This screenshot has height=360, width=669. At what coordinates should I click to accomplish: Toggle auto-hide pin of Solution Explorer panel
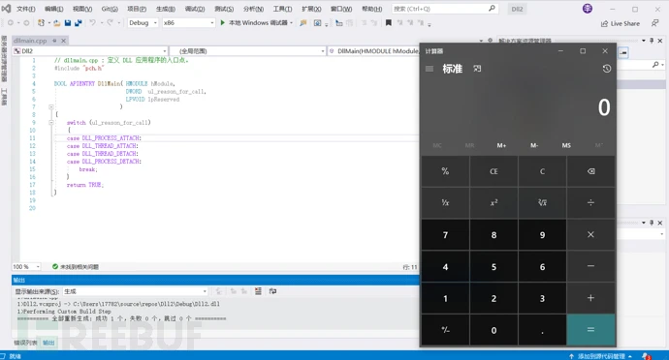652,41
